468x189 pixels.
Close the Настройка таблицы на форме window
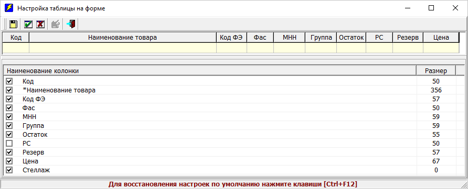tap(455, 8)
